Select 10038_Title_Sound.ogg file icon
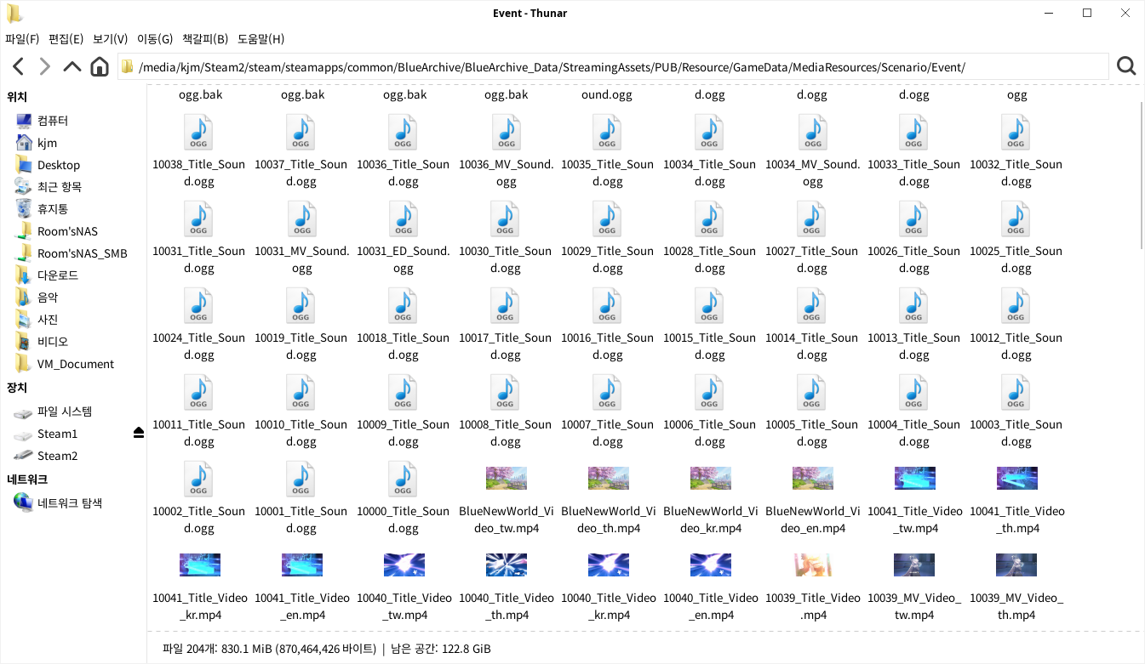This screenshot has width=1145, height=664. [x=198, y=132]
